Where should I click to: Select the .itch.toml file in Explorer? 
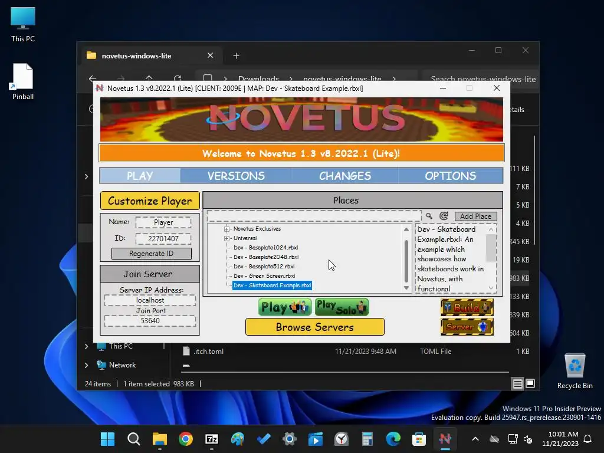tap(208, 352)
